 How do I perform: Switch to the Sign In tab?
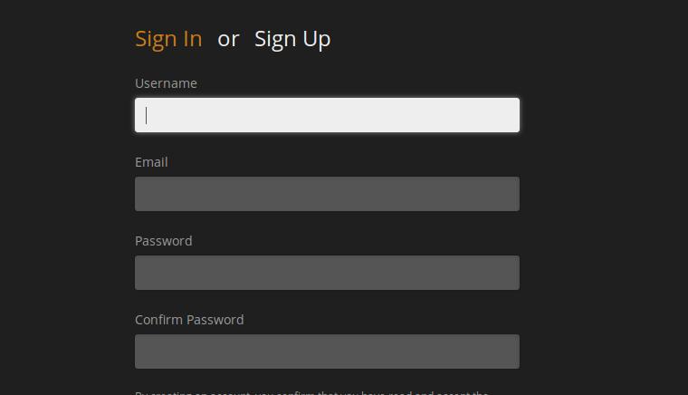tap(168, 40)
